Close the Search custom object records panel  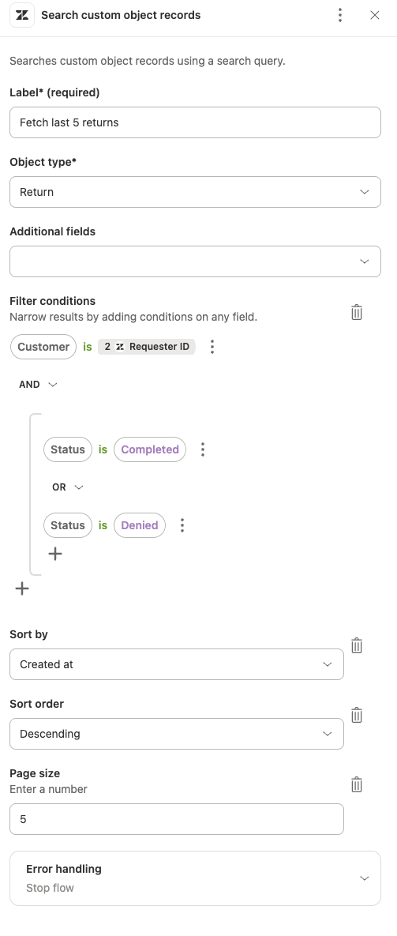[374, 16]
